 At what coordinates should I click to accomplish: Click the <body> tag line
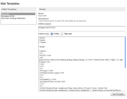[x=42, y=47]
